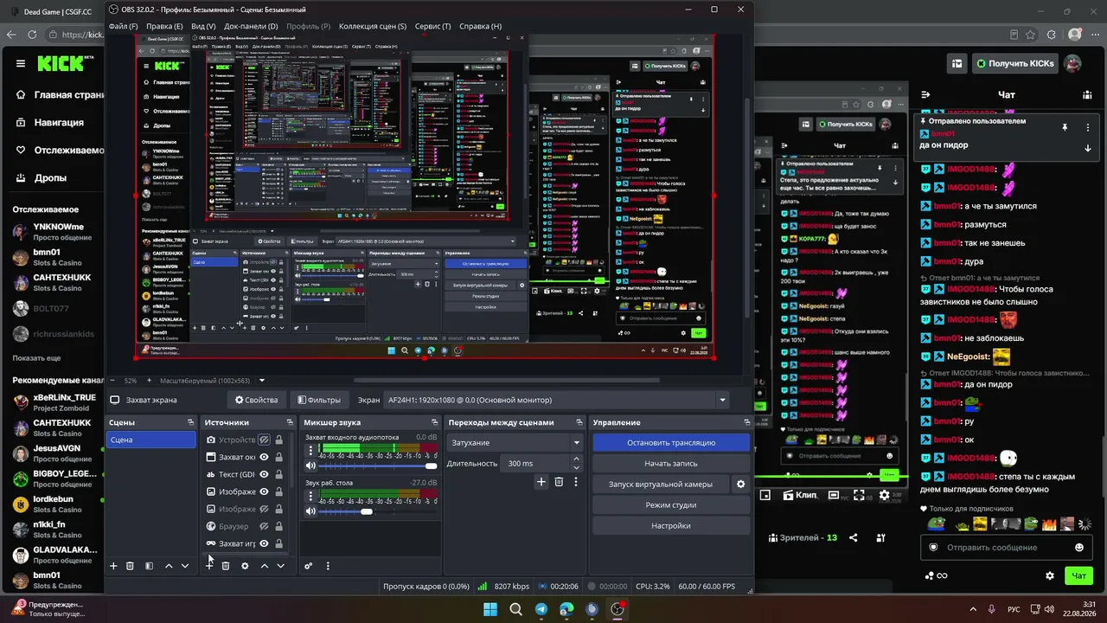1107x623 pixels.
Task: Hide the Захват окна source
Action: click(264, 457)
